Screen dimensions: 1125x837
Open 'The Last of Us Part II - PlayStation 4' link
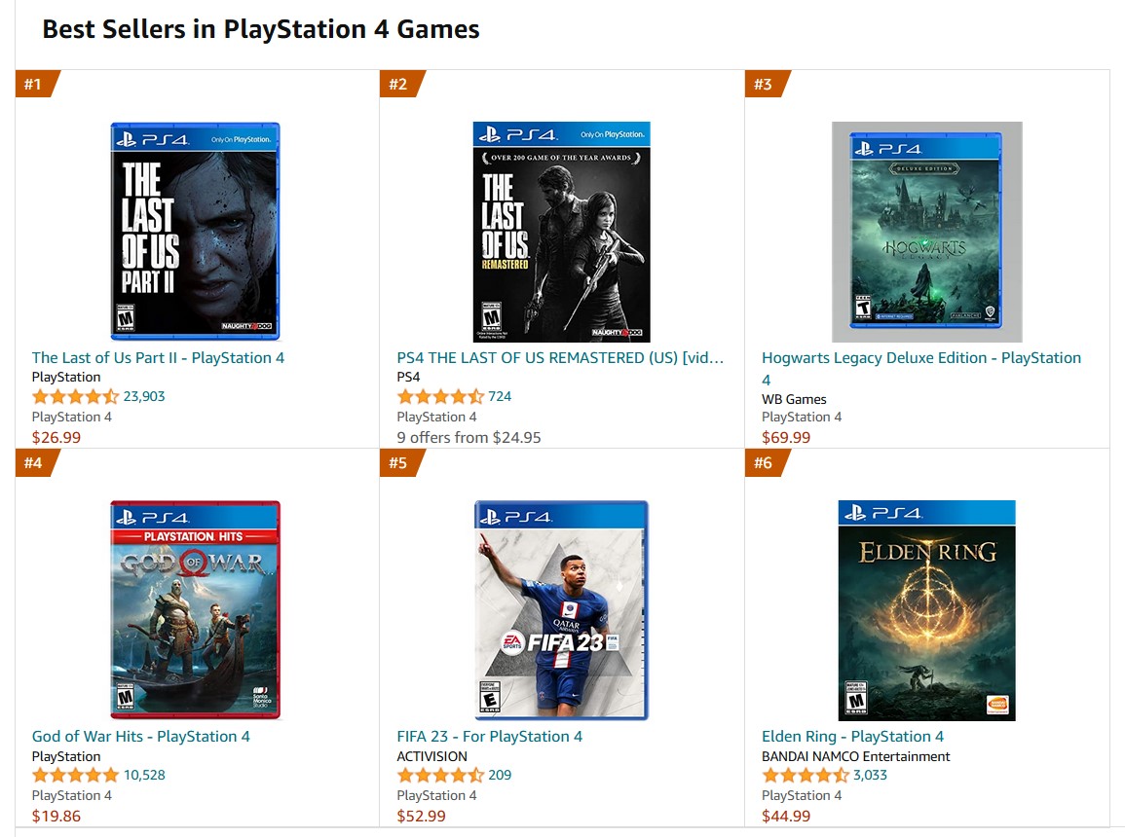click(158, 357)
